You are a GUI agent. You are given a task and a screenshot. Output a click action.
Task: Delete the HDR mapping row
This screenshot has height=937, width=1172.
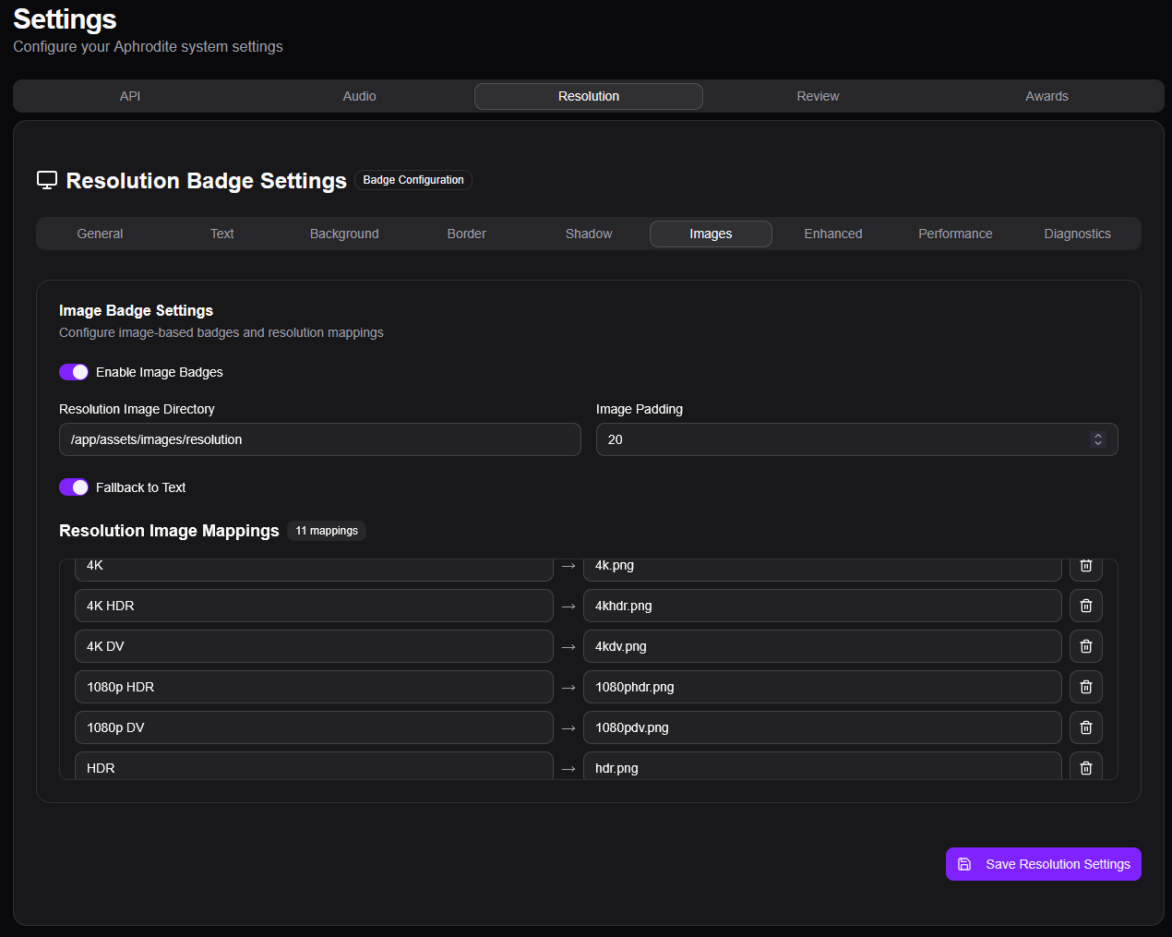tap(1086, 766)
